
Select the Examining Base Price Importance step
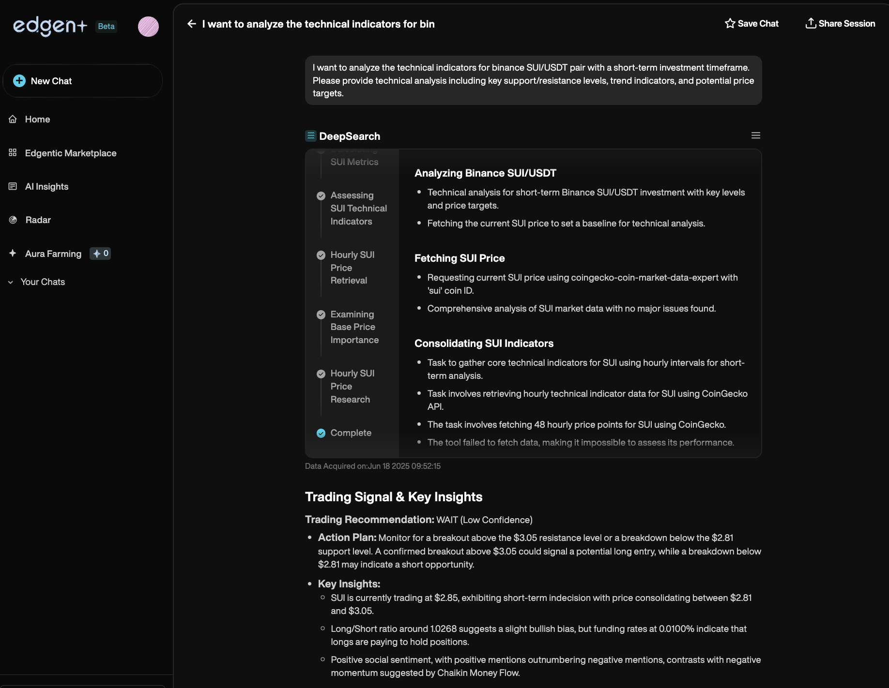click(x=354, y=327)
